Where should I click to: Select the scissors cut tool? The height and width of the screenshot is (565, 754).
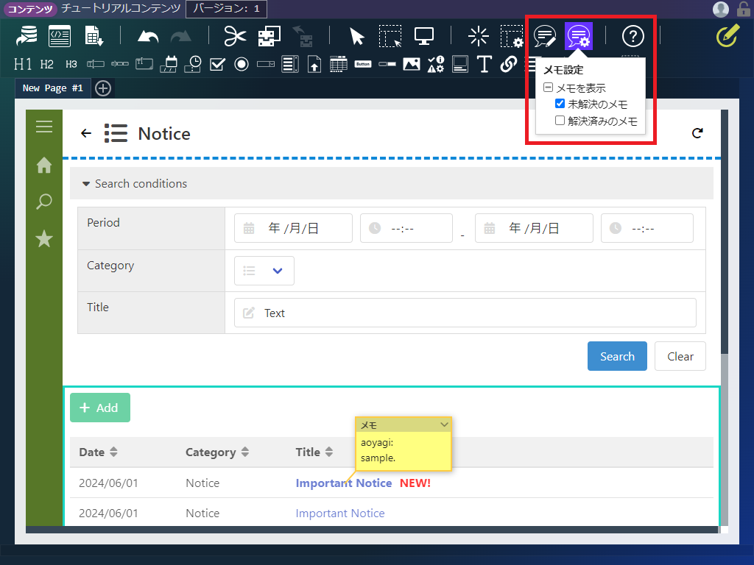click(x=235, y=36)
